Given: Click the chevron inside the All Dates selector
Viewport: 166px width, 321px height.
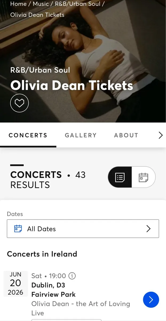Looking at the screenshot, I should coord(149,228).
